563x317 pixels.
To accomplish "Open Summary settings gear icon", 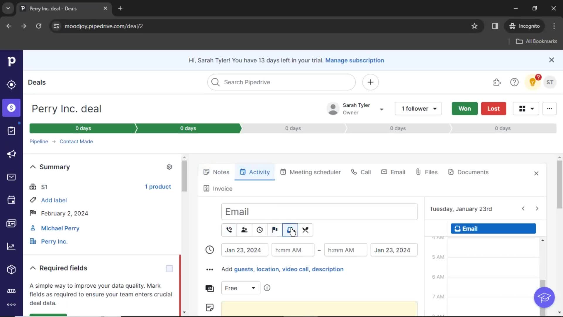I will pos(169,167).
